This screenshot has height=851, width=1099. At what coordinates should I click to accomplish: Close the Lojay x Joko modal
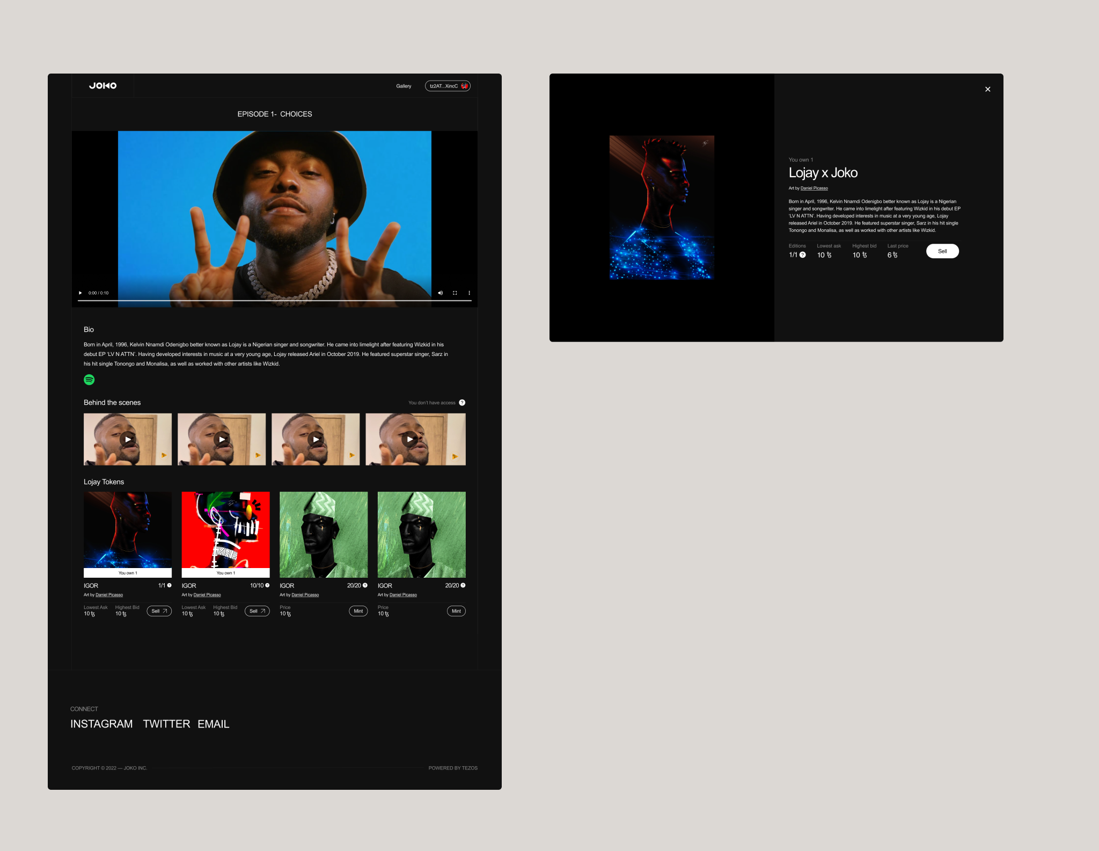[987, 89]
